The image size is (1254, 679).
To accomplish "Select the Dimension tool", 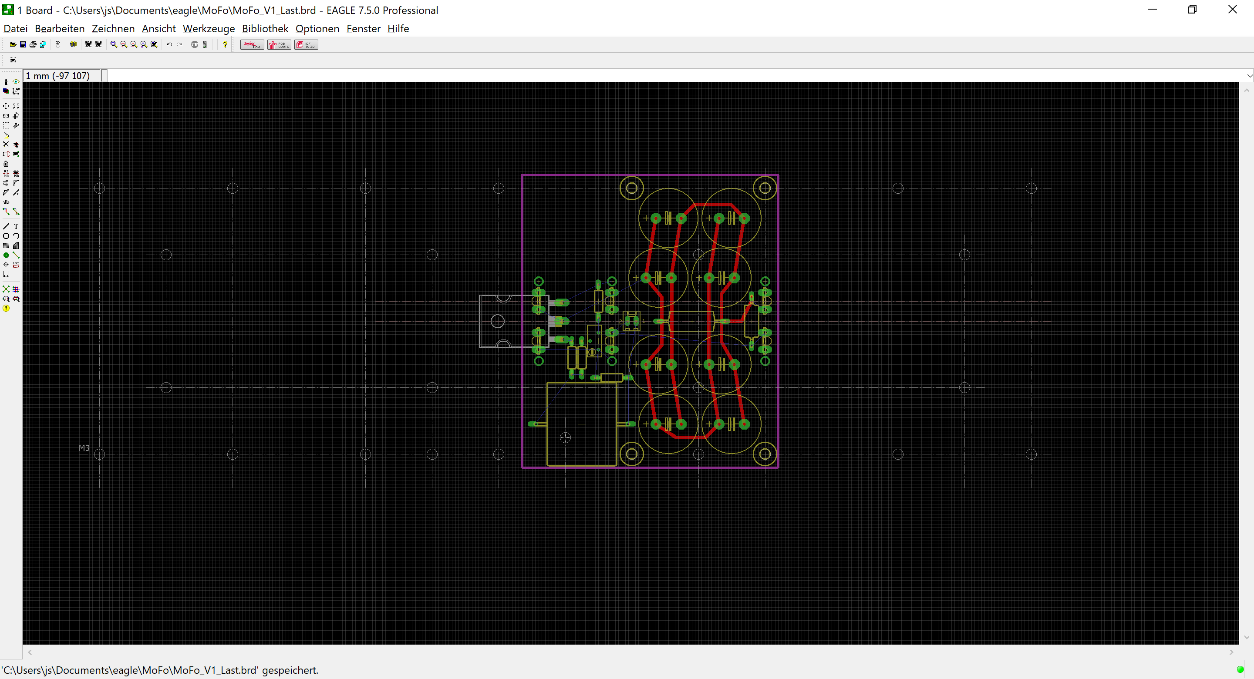I will point(6,275).
